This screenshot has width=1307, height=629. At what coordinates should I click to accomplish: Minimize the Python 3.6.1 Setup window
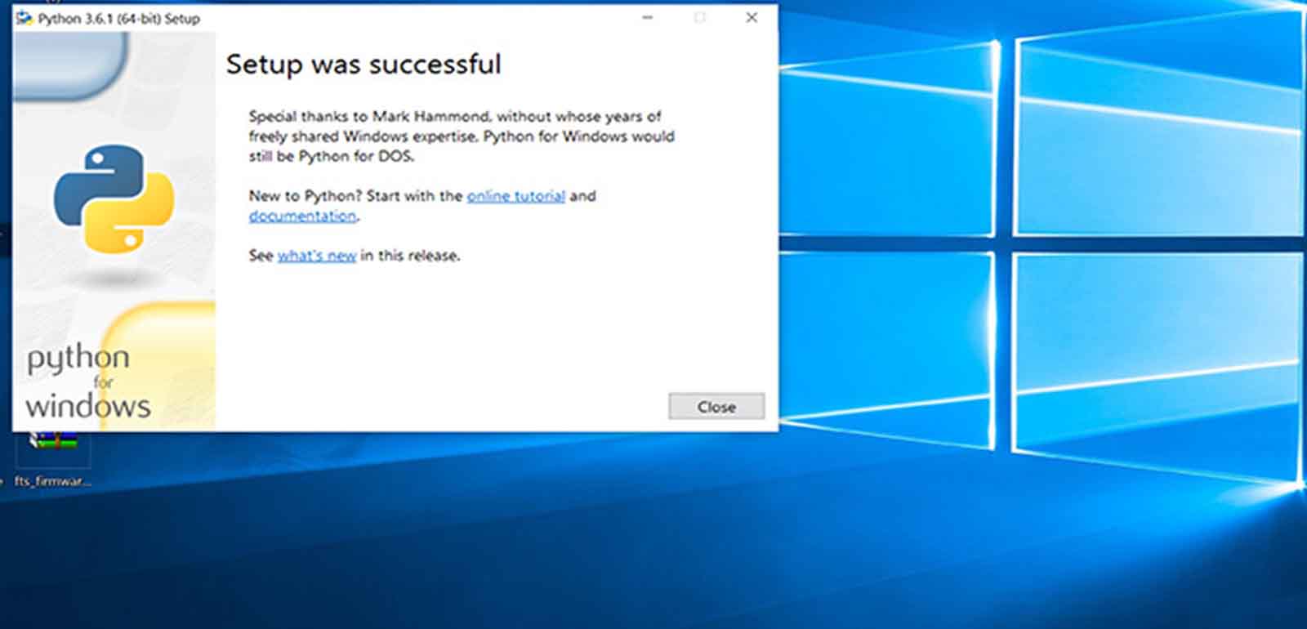click(x=648, y=18)
